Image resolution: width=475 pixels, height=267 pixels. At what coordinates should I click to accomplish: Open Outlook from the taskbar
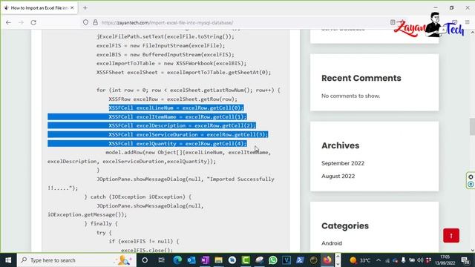pos(191,260)
